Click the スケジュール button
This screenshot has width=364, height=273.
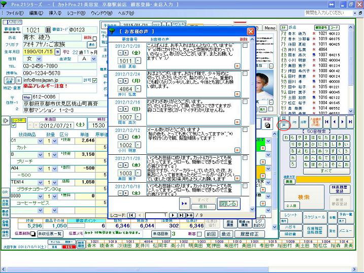[x=315, y=217]
